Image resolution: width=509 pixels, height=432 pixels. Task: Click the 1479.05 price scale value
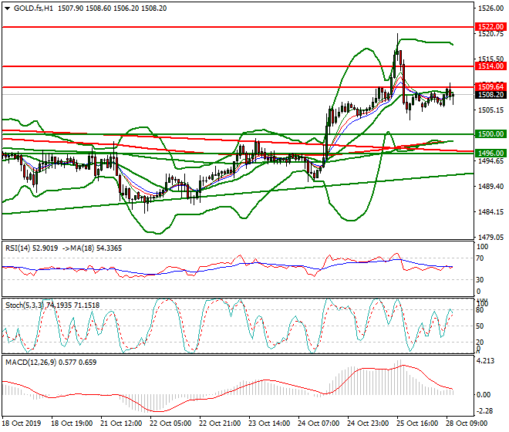490,237
